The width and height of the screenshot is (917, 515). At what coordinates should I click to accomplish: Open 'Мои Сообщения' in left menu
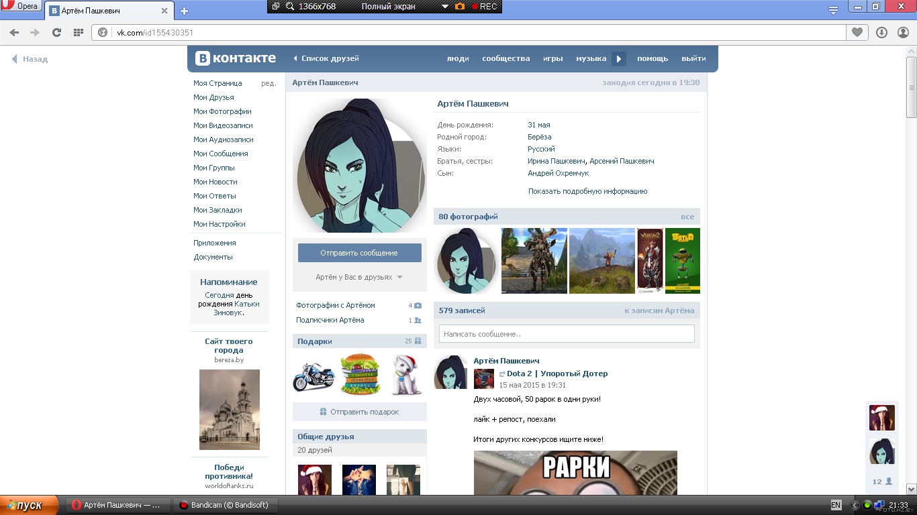[x=220, y=154]
